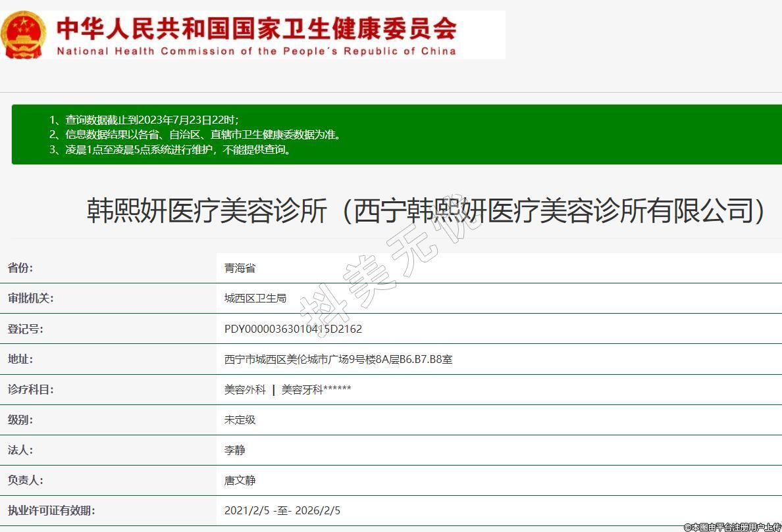
Task: Click the 执业许可证有效期 row label
Action: 51,510
